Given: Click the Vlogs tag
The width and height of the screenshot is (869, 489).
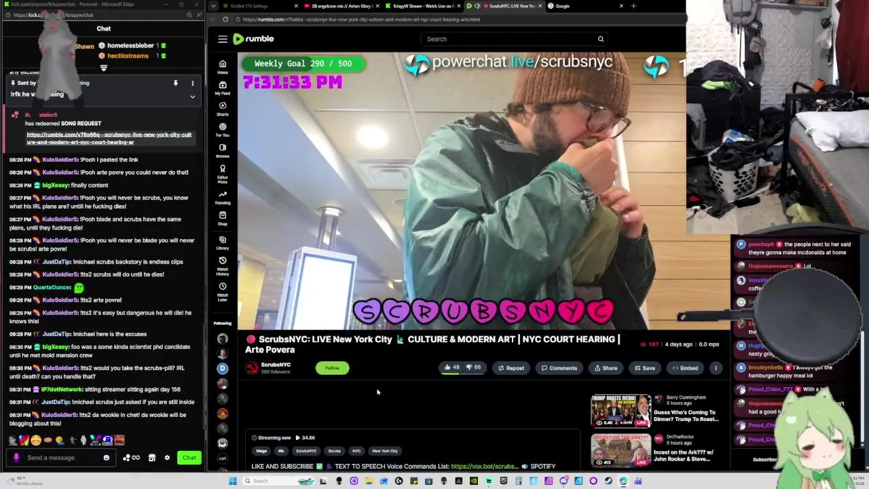Looking at the screenshot, I should pos(261,451).
